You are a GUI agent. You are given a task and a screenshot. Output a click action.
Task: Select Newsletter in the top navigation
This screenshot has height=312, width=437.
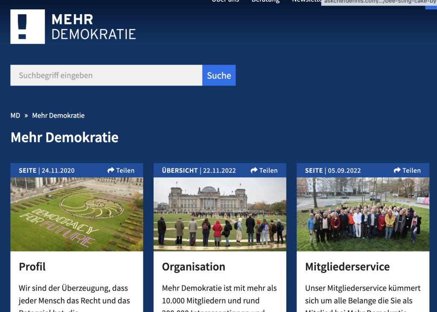click(x=306, y=1)
